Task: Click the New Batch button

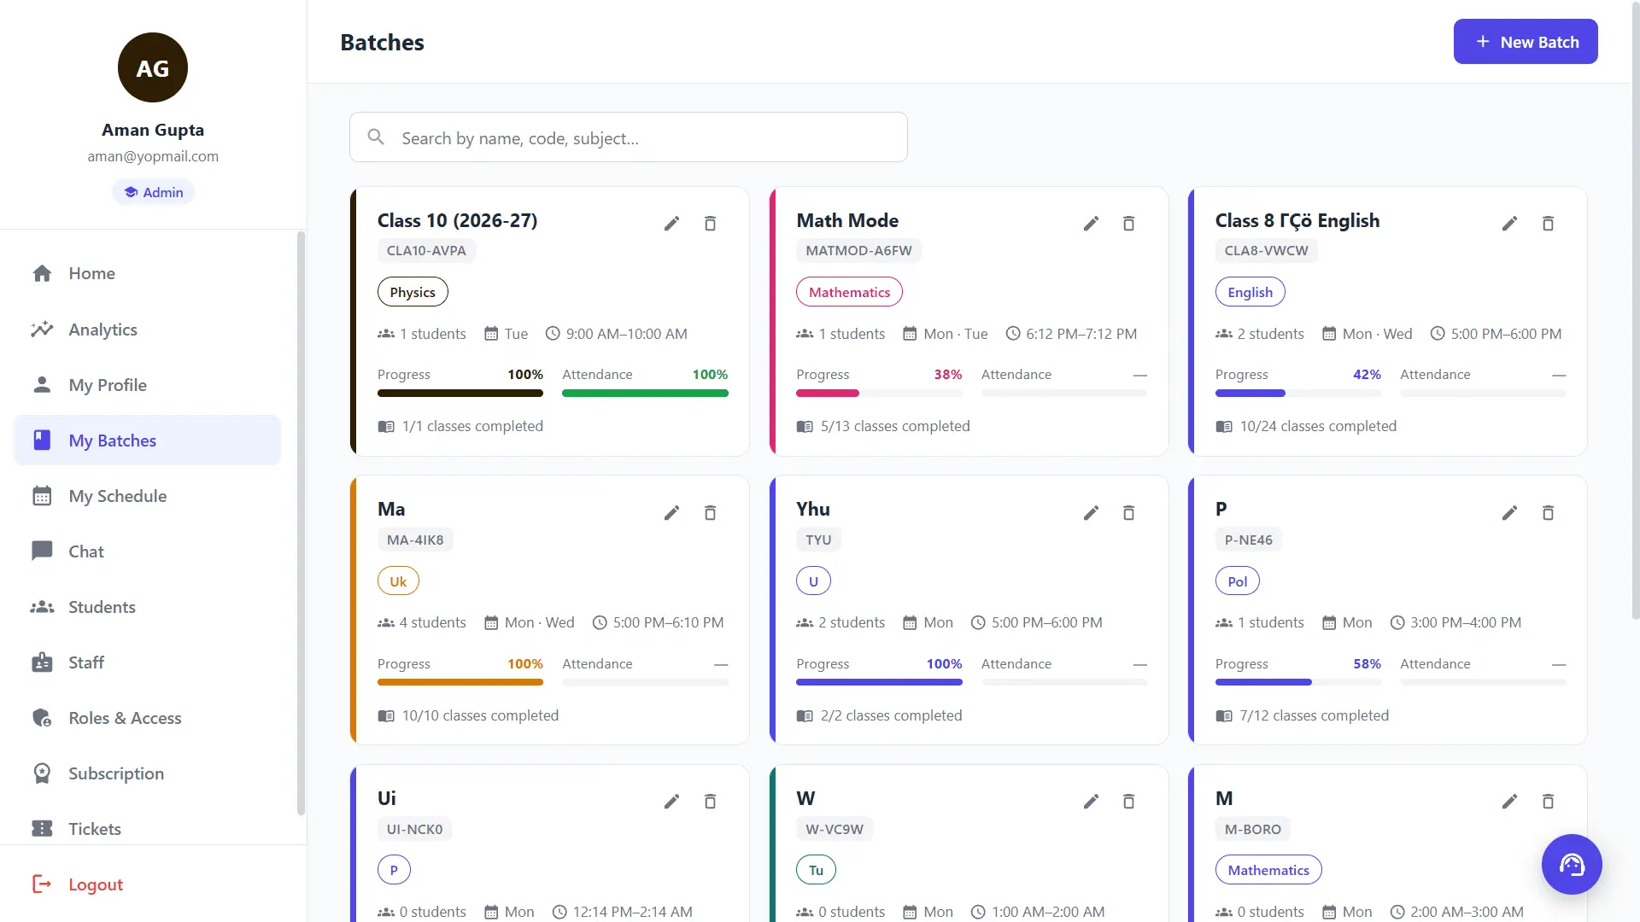Action: pyautogui.click(x=1526, y=42)
